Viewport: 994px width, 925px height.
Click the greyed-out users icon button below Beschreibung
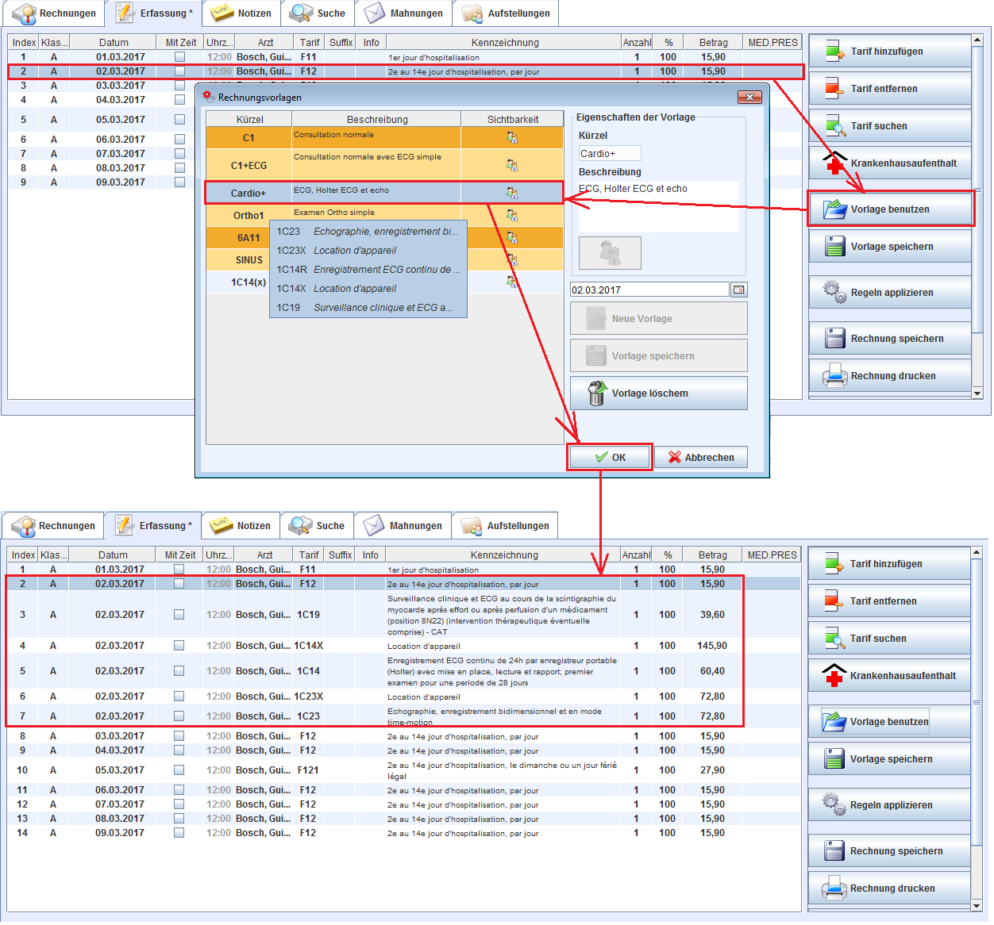(610, 253)
